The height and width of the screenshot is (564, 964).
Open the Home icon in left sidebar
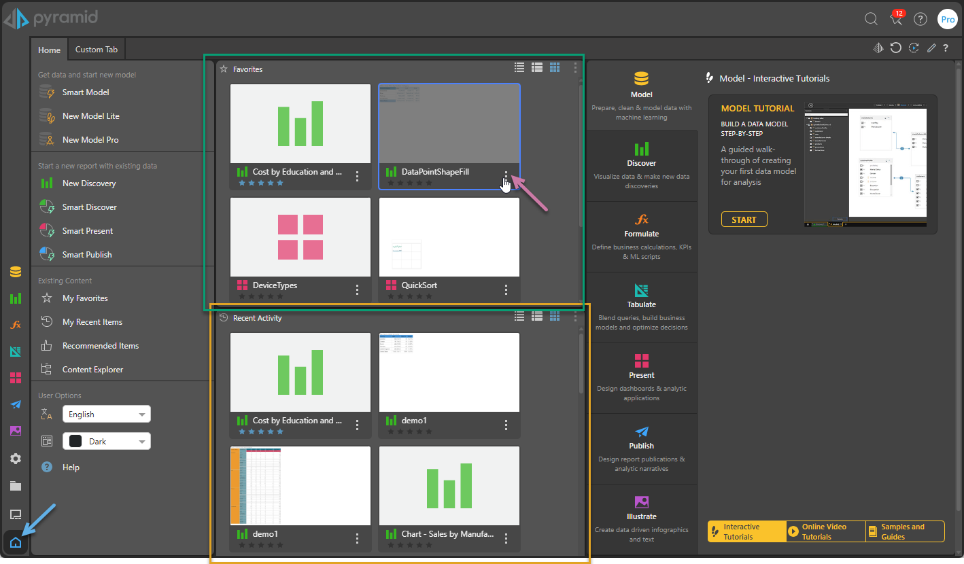point(16,542)
